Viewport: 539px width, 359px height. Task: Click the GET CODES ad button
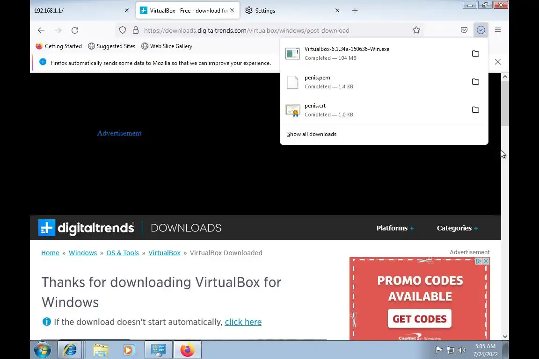point(419,319)
